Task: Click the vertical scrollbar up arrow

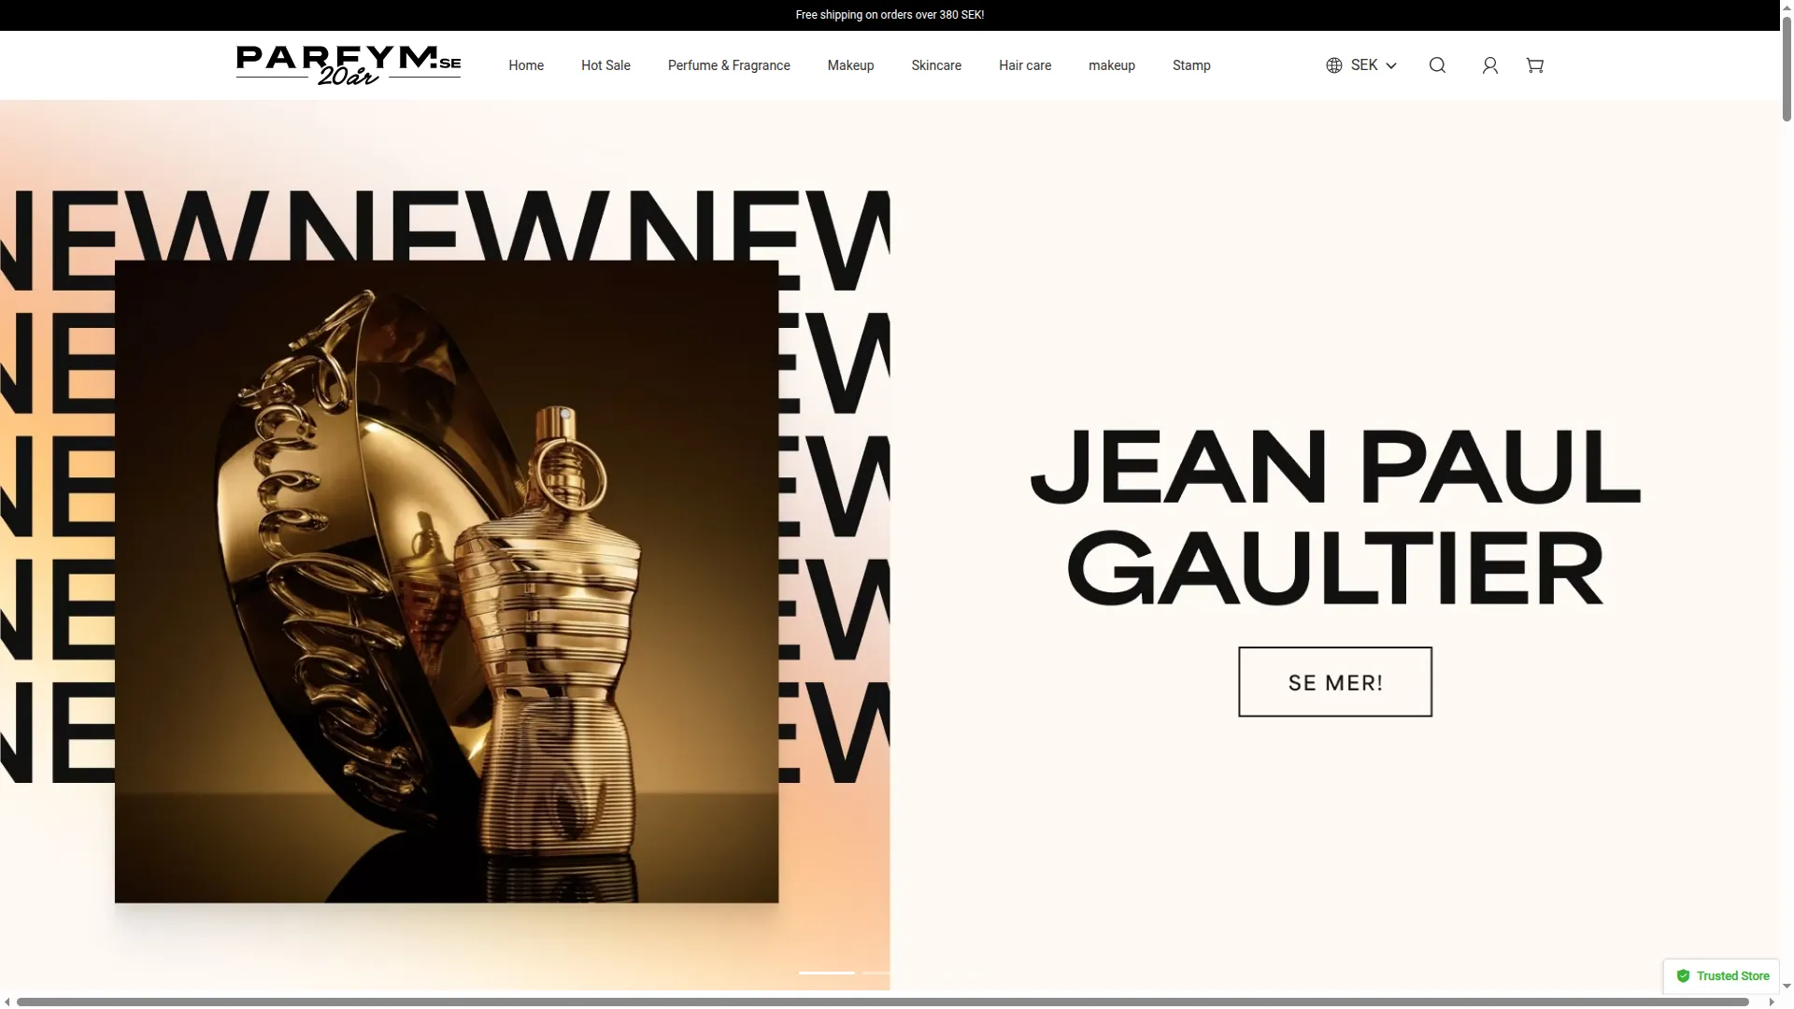Action: point(1787,7)
